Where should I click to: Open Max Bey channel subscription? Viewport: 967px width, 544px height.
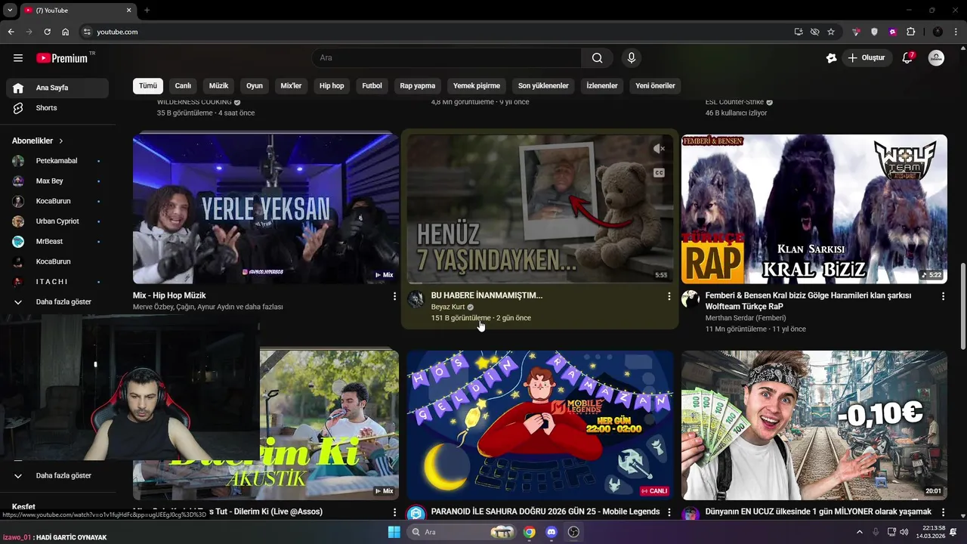click(57, 181)
